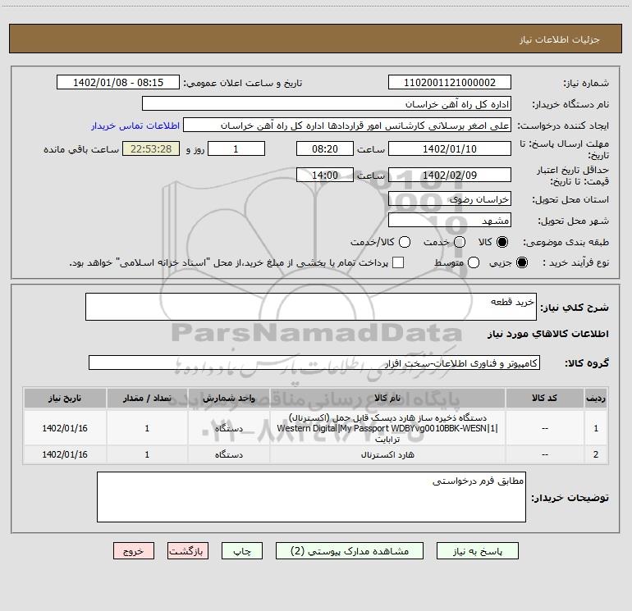Click the جزئیات اطلاعات نیاز header title
Image resolution: width=632 pixels, height=611 pixels.
(x=560, y=39)
